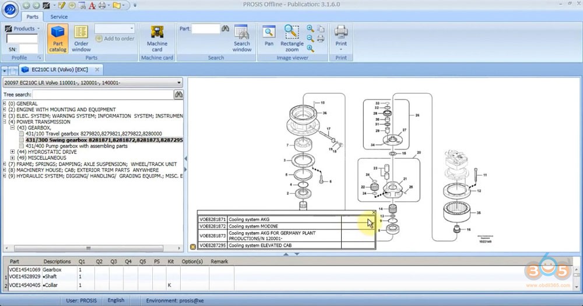Switch to the Service ribbon tab

[59, 17]
